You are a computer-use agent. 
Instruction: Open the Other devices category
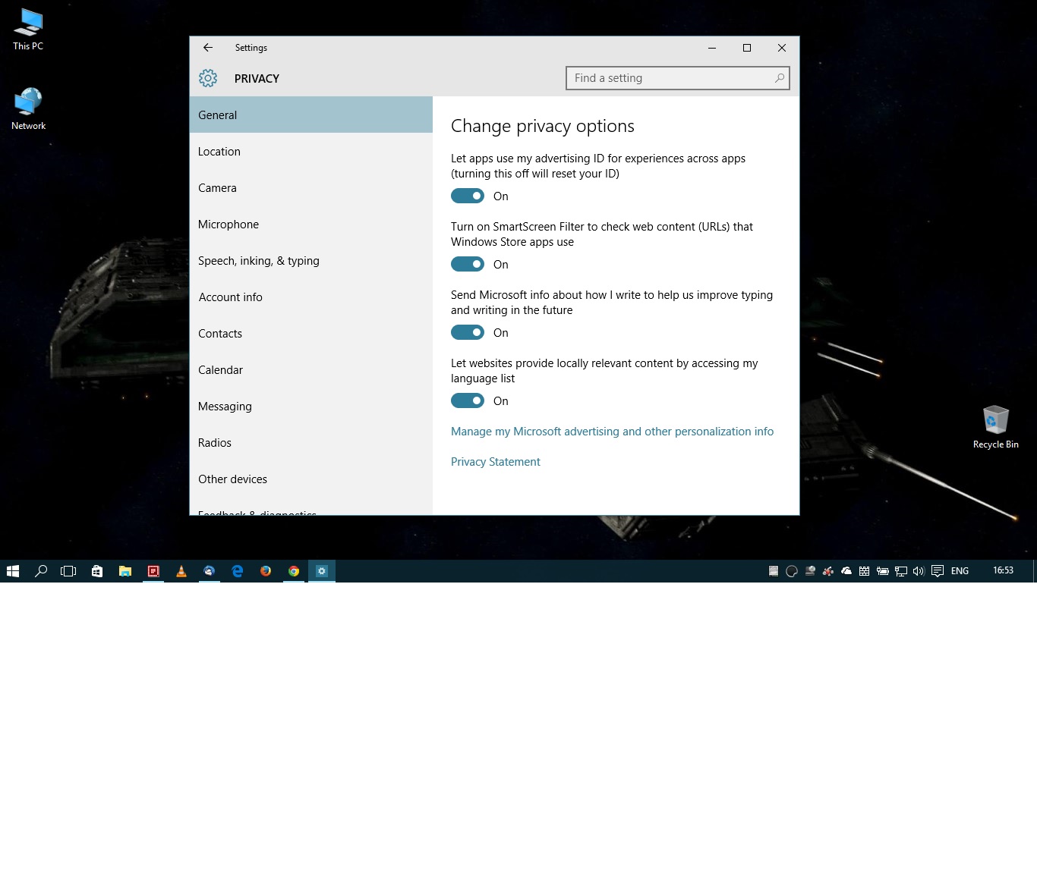[x=311, y=479]
